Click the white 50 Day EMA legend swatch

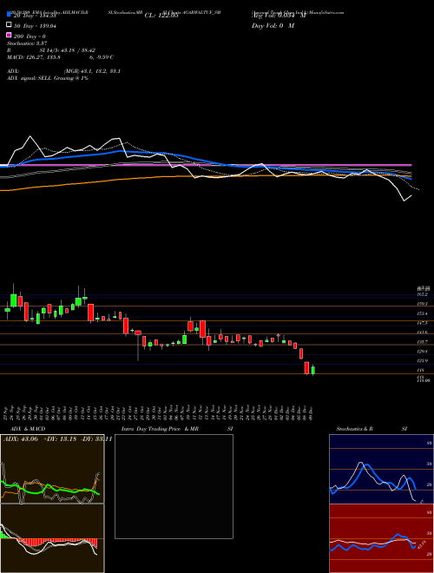point(9,25)
